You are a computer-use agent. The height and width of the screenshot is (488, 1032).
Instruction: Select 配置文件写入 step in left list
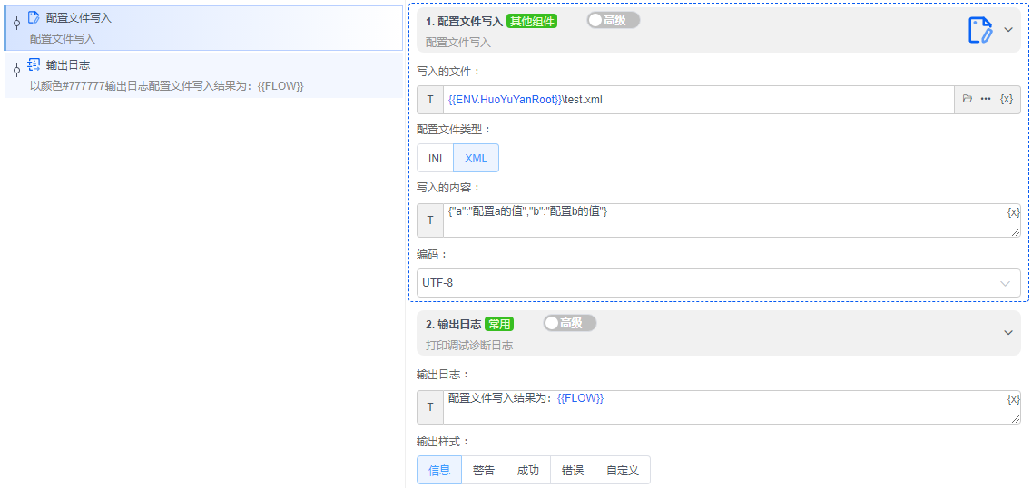point(203,28)
